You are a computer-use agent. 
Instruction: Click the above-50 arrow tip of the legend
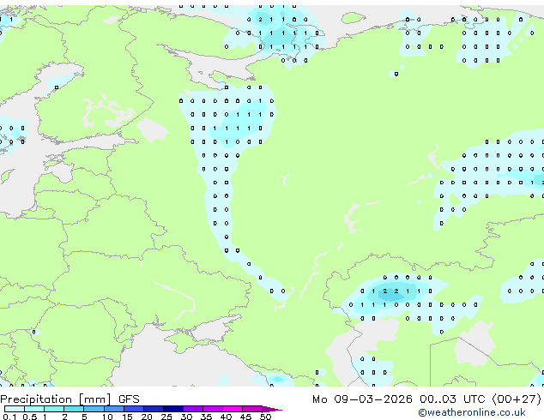[x=272, y=409]
